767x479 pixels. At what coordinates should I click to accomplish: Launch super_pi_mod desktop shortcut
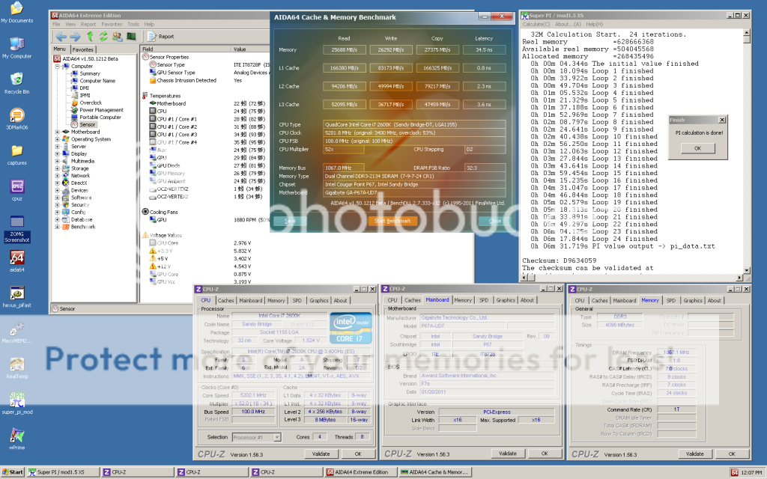pyautogui.click(x=16, y=403)
